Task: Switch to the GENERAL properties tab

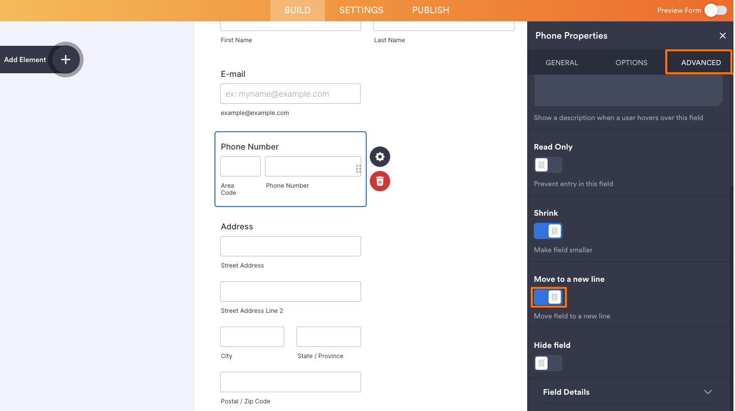Action: (562, 62)
